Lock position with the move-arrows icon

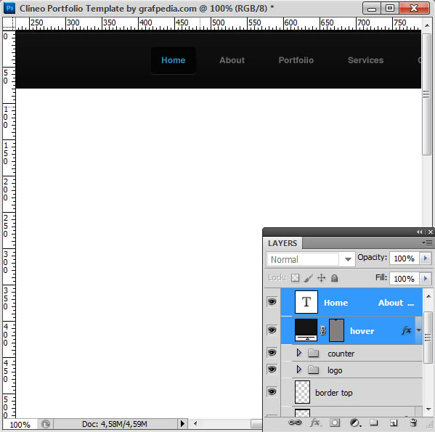tap(321, 278)
